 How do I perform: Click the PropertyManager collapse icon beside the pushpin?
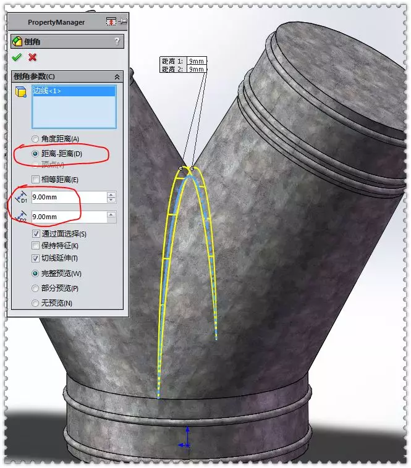pyautogui.click(x=111, y=22)
